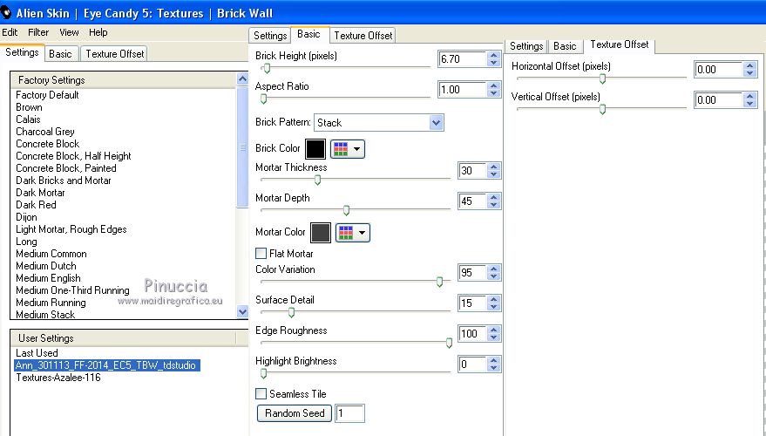Click the Color Variation spinner arrows
766x436 pixels.
(493, 272)
